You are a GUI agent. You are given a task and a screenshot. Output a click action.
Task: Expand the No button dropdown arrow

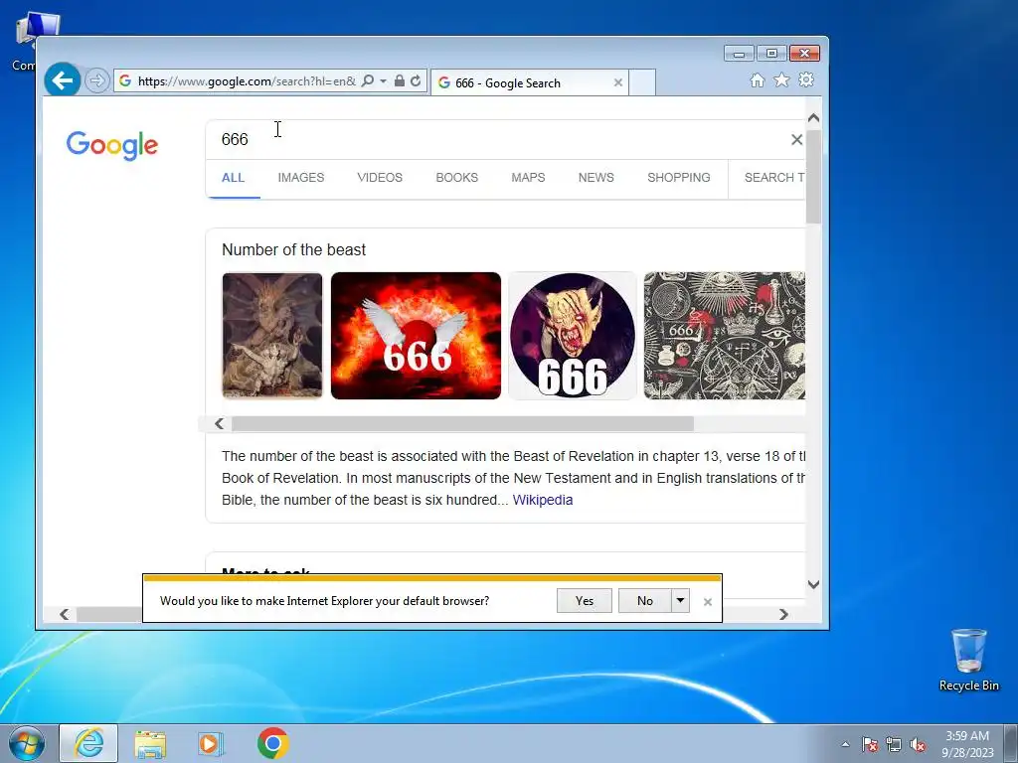680,601
